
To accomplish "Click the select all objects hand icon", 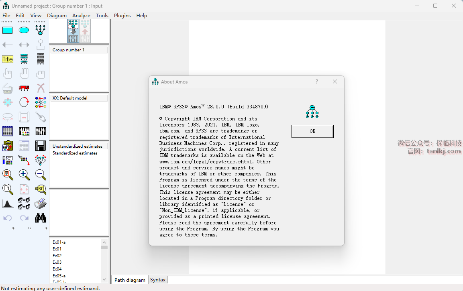I will coord(24,74).
